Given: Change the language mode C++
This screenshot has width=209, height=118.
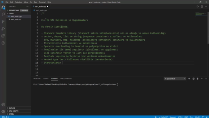Looking at the screenshot, I should pos(191,117).
